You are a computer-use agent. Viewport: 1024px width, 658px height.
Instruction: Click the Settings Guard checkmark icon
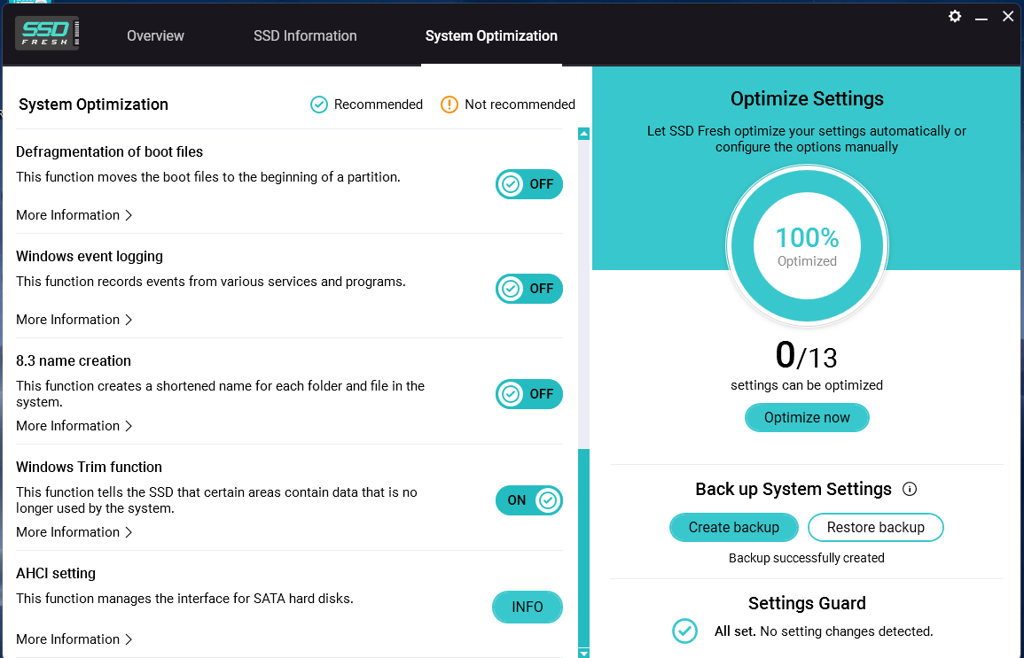684,631
